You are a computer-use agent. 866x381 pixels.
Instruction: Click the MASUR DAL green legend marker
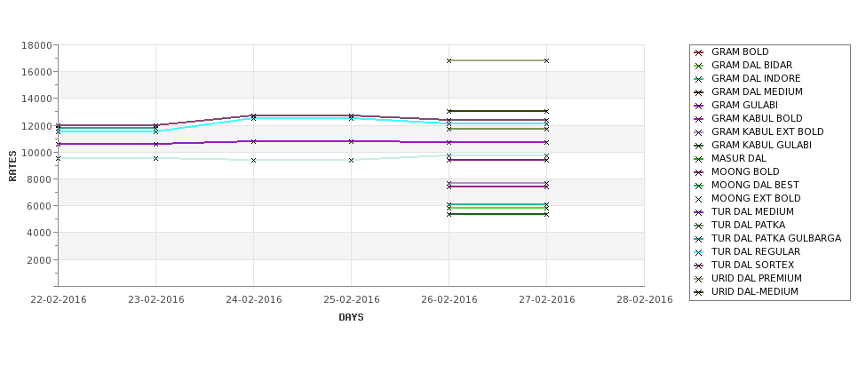pyautogui.click(x=699, y=159)
